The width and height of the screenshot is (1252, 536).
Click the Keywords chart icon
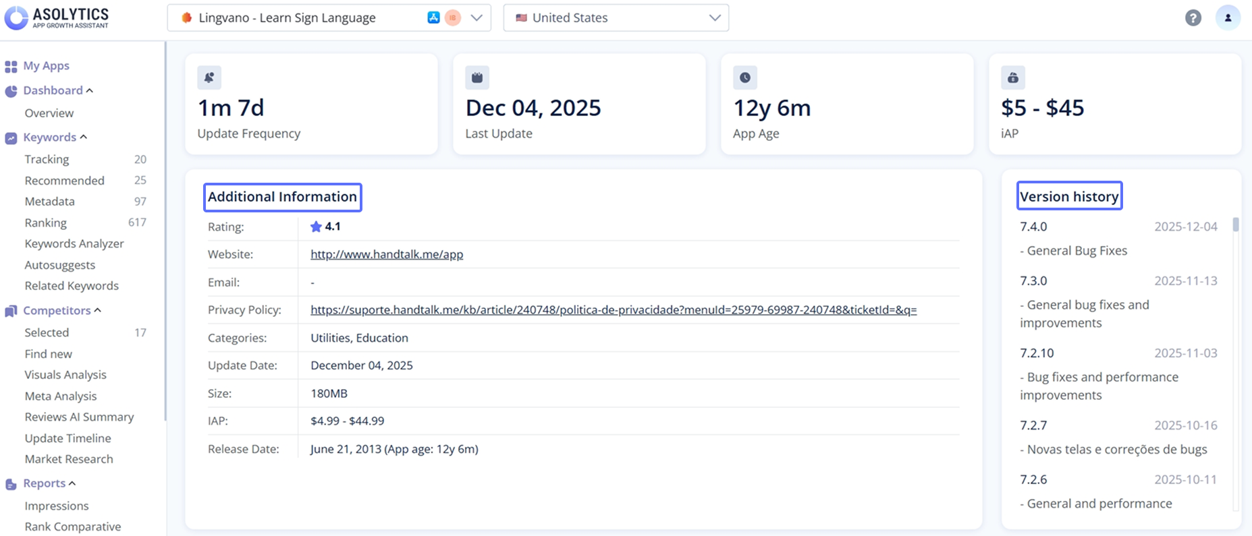(x=11, y=138)
